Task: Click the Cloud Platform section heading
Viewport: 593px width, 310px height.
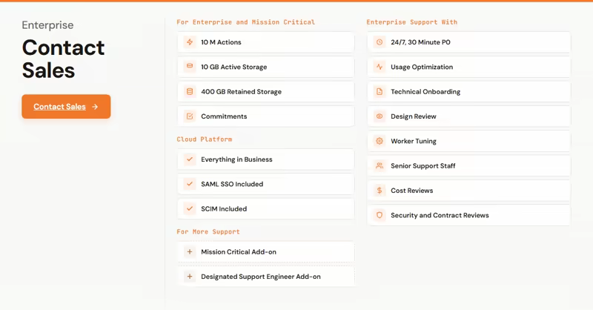Action: pos(205,139)
